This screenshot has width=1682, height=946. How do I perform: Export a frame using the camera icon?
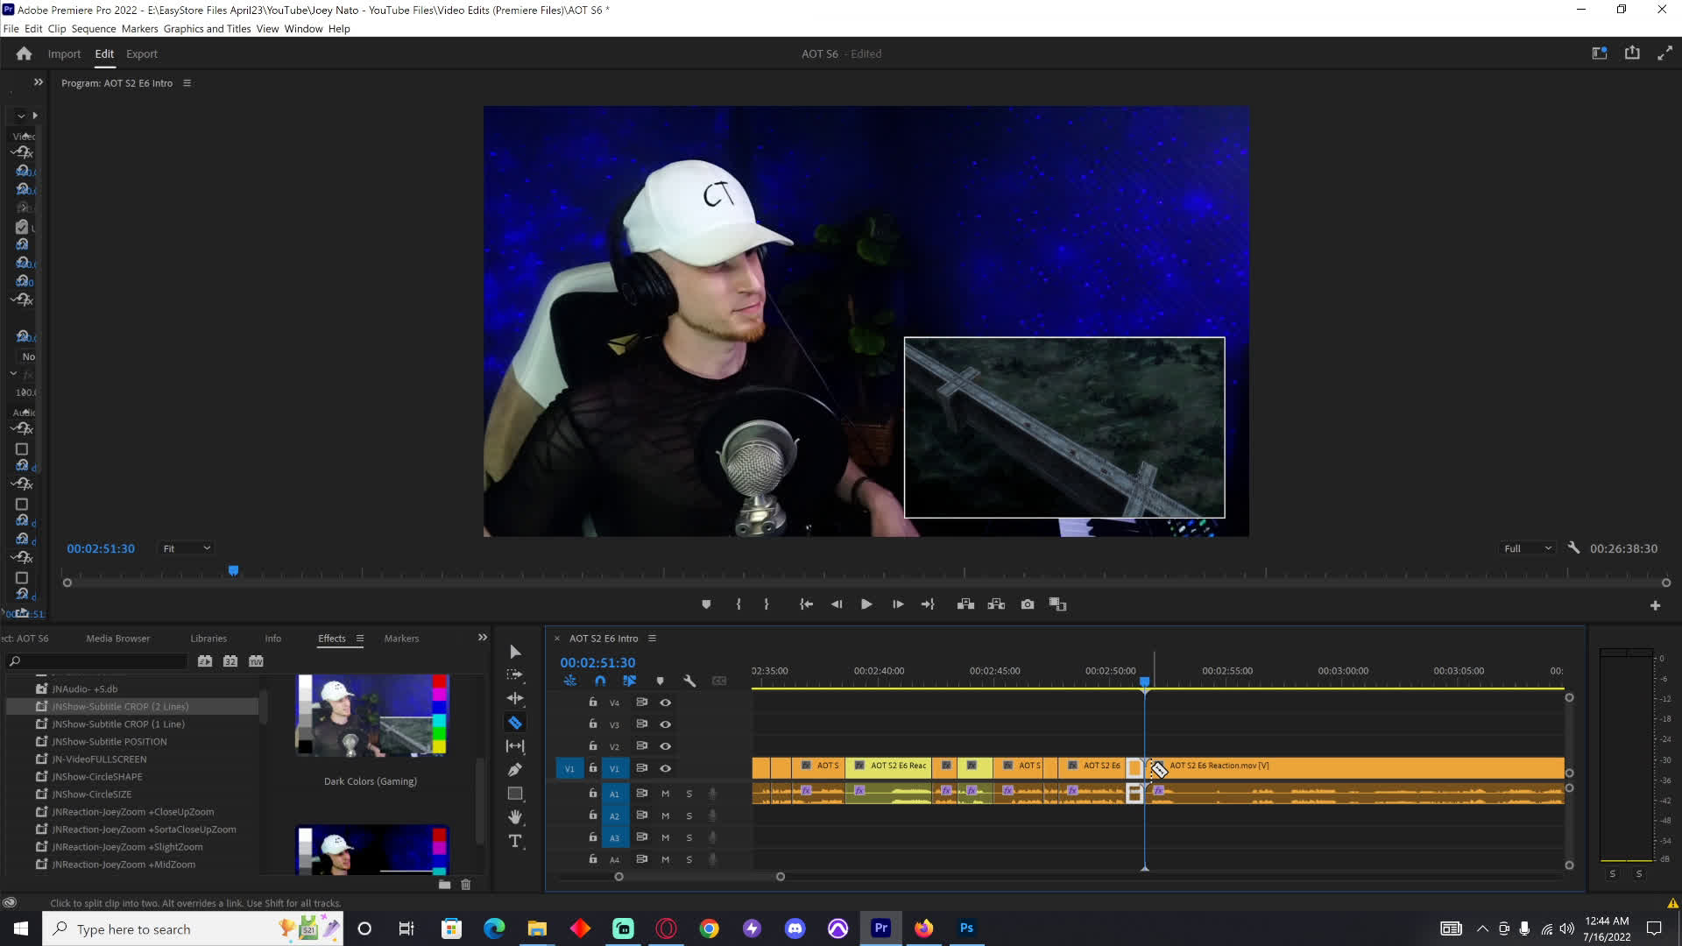(1027, 604)
